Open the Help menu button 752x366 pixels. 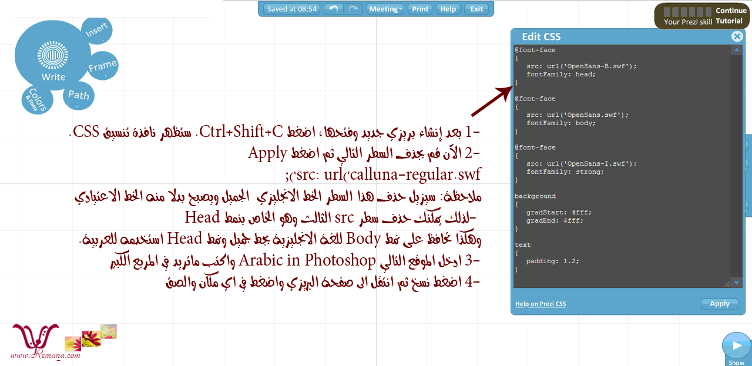pos(448,9)
